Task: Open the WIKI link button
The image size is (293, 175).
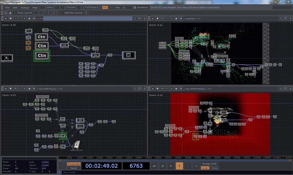Action: [x=50, y=7]
